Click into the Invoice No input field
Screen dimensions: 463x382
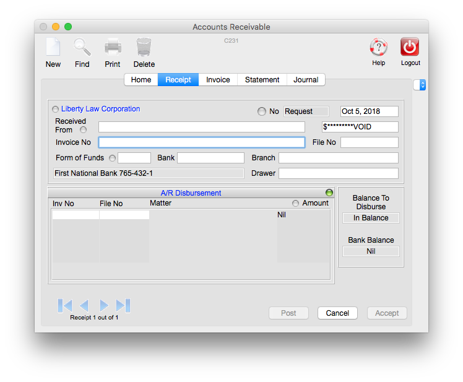coord(201,142)
